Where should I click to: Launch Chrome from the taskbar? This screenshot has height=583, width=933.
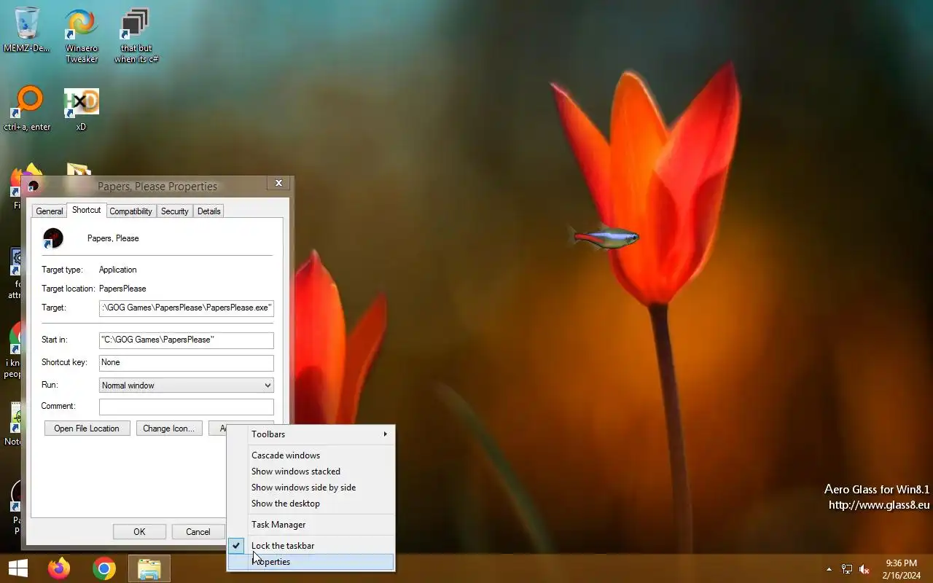pyautogui.click(x=104, y=568)
